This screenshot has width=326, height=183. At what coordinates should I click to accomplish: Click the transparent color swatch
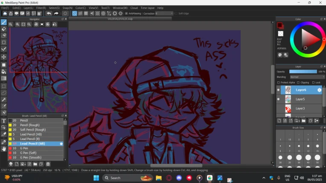coord(280,34)
